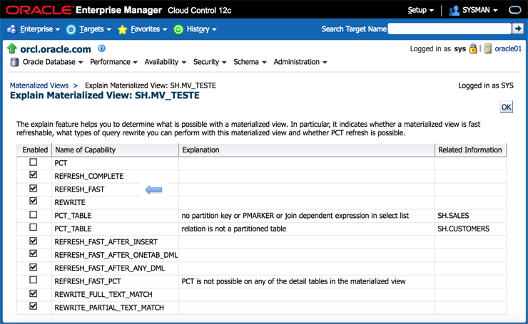Viewport: 528px width, 324px height.
Task: Click the History clock icon
Action: tap(178, 29)
